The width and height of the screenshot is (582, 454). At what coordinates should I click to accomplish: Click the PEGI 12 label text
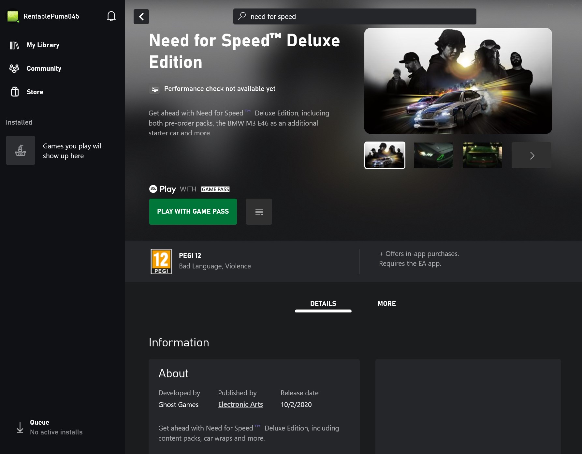190,256
